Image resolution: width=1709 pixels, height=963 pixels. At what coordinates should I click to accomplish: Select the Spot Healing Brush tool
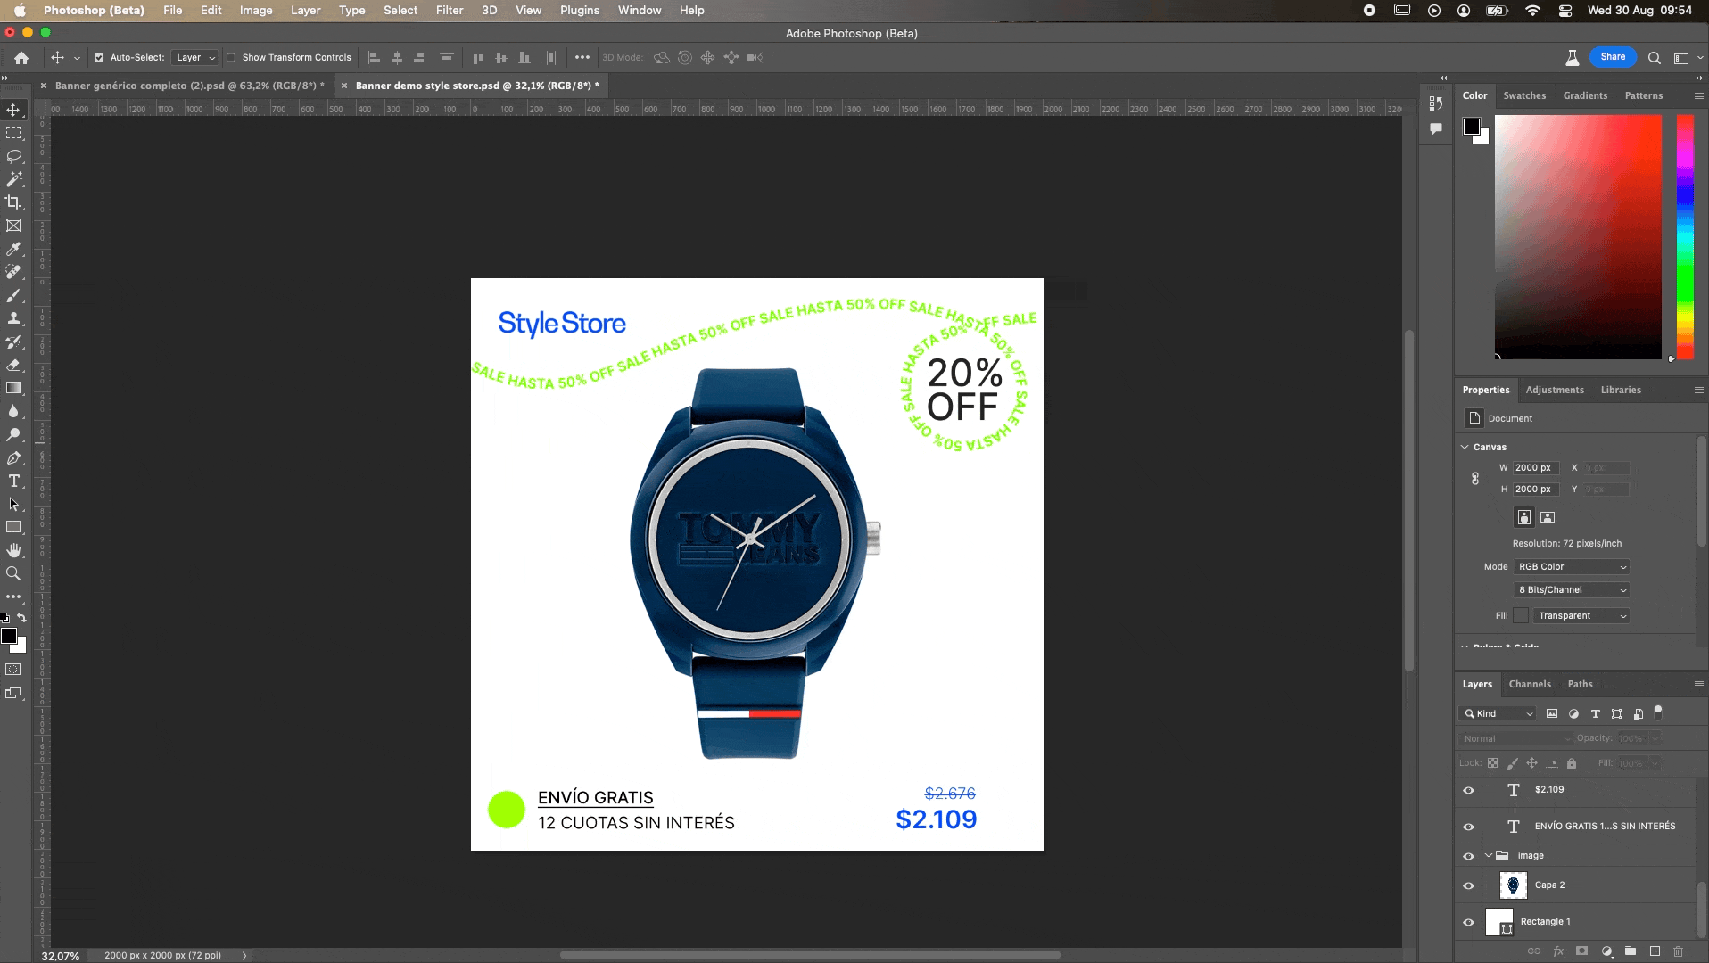click(13, 272)
